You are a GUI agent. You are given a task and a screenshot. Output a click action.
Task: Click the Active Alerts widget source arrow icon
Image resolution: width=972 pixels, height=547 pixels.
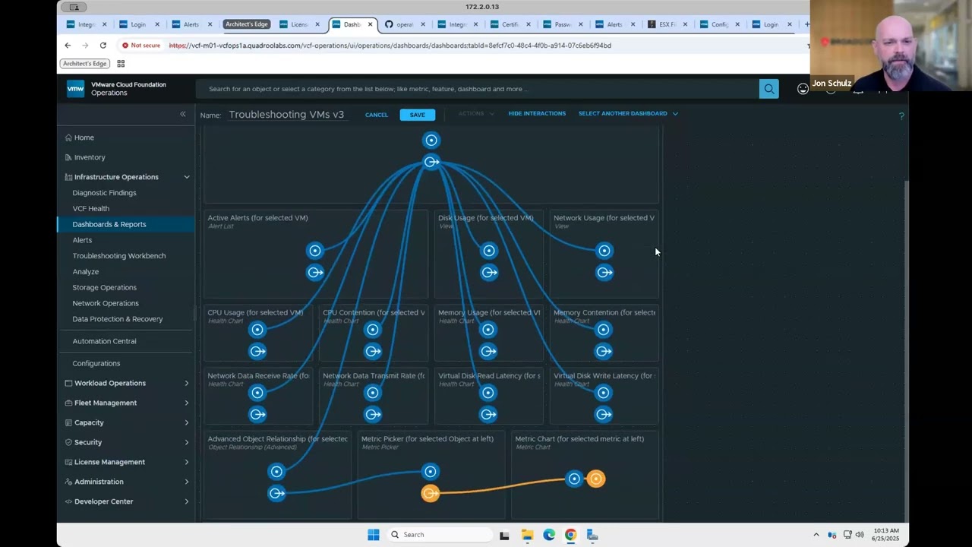tap(315, 272)
